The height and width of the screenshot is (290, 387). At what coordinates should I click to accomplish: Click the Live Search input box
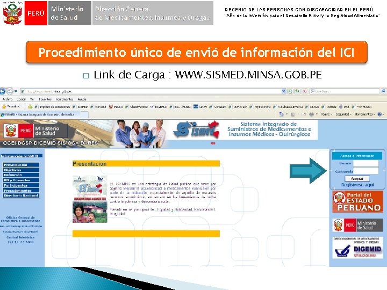pos(345,91)
